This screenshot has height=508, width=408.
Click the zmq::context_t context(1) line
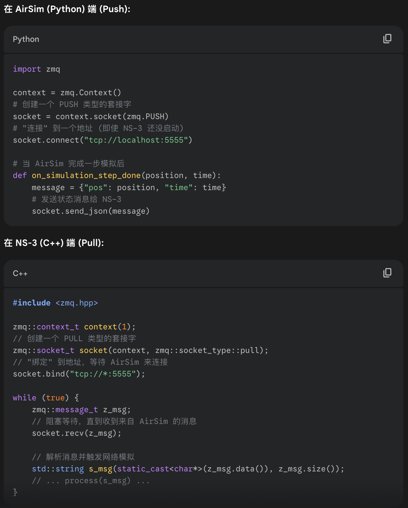[74, 327]
